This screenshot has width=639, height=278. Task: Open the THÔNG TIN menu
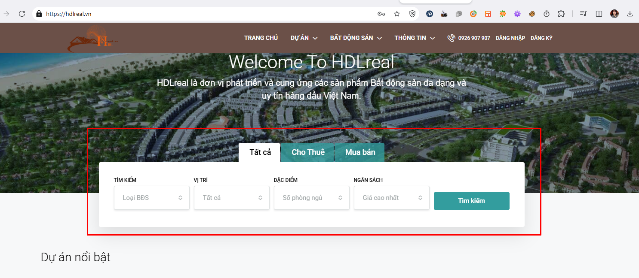point(410,38)
